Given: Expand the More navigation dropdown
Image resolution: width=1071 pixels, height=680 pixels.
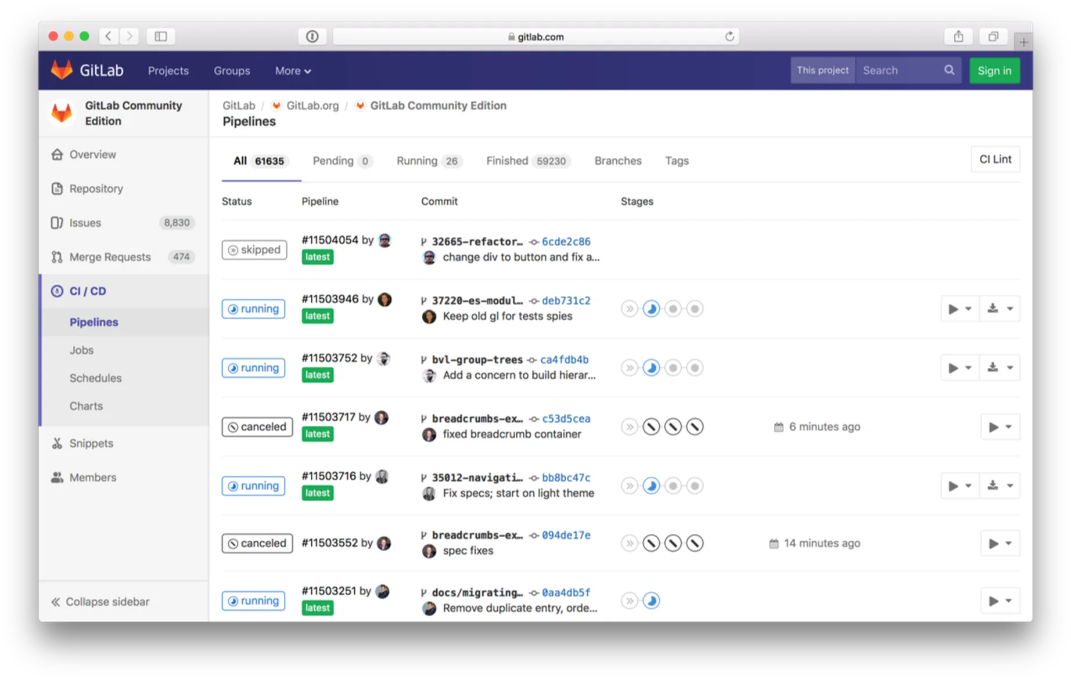Looking at the screenshot, I should 293,70.
